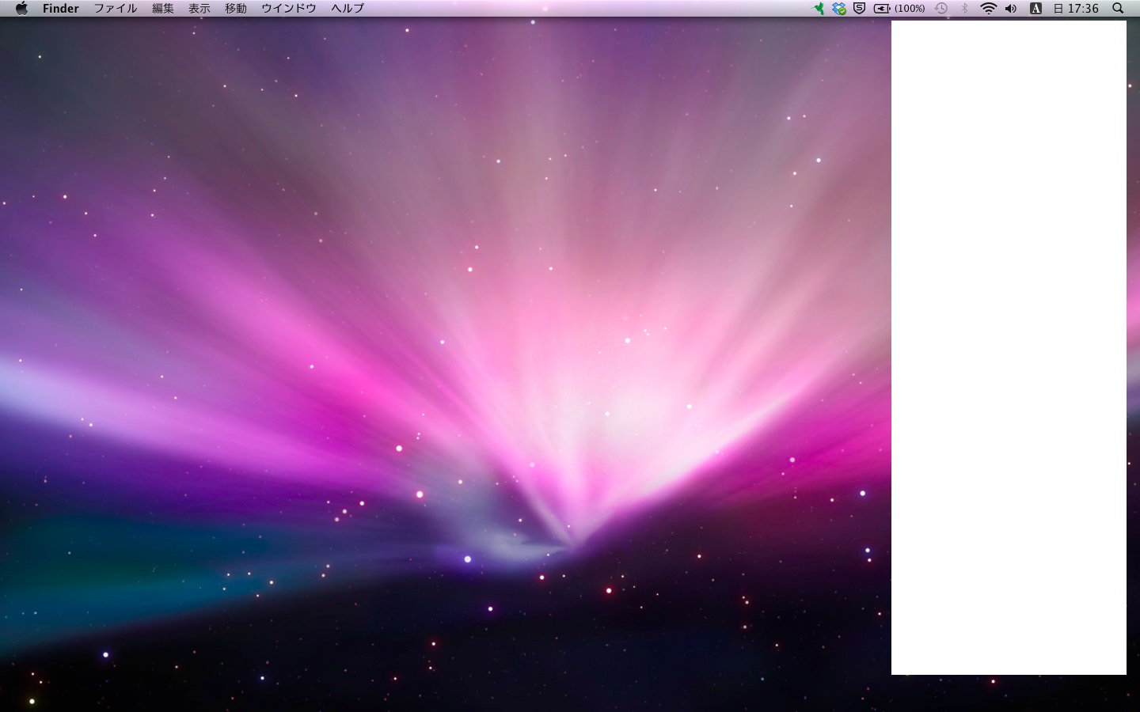Open the battery status menu
This screenshot has height=712, width=1140.
coord(882,9)
